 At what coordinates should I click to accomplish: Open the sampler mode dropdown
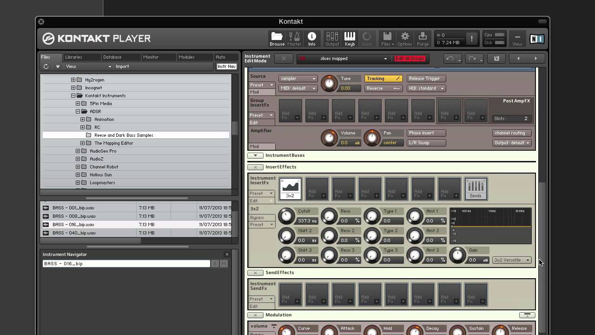click(x=298, y=79)
